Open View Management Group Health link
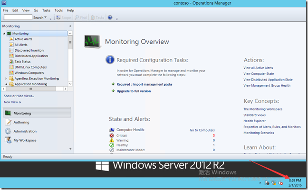Viewport: 308px width, 190px height. tap(267, 85)
